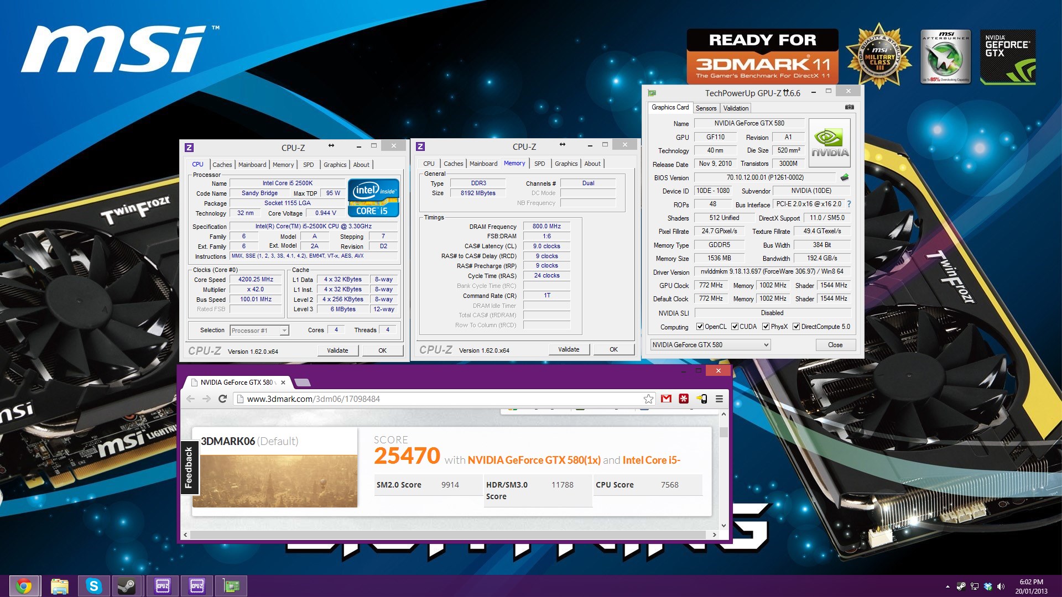The height and width of the screenshot is (597, 1062).
Task: Open GPU-Z taskbar icon
Action: (x=231, y=586)
